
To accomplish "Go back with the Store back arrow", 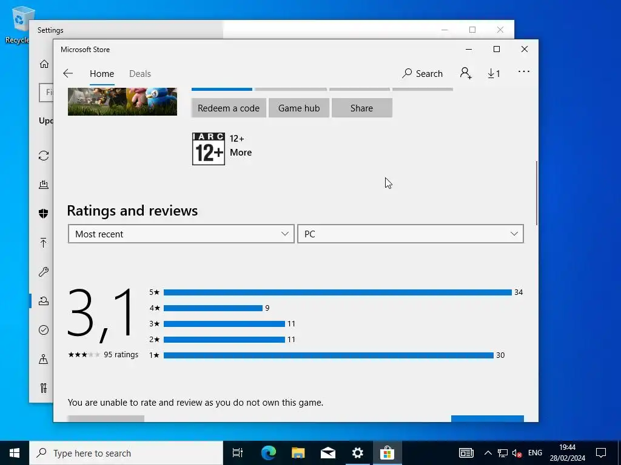I will [x=68, y=73].
